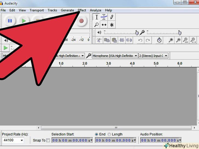Select the Selection (I-beam) tool

coord(97,17)
